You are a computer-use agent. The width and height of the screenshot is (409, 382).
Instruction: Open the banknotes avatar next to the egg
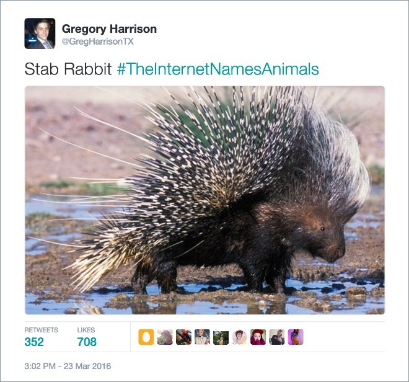coord(165,337)
